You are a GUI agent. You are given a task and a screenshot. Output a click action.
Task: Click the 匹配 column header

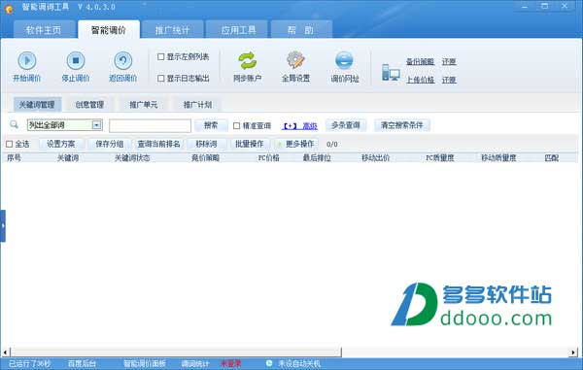(x=552, y=158)
